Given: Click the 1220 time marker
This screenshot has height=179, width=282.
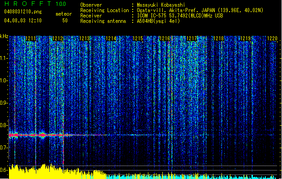Looking at the screenshot, I should pyautogui.click(x=272, y=38).
